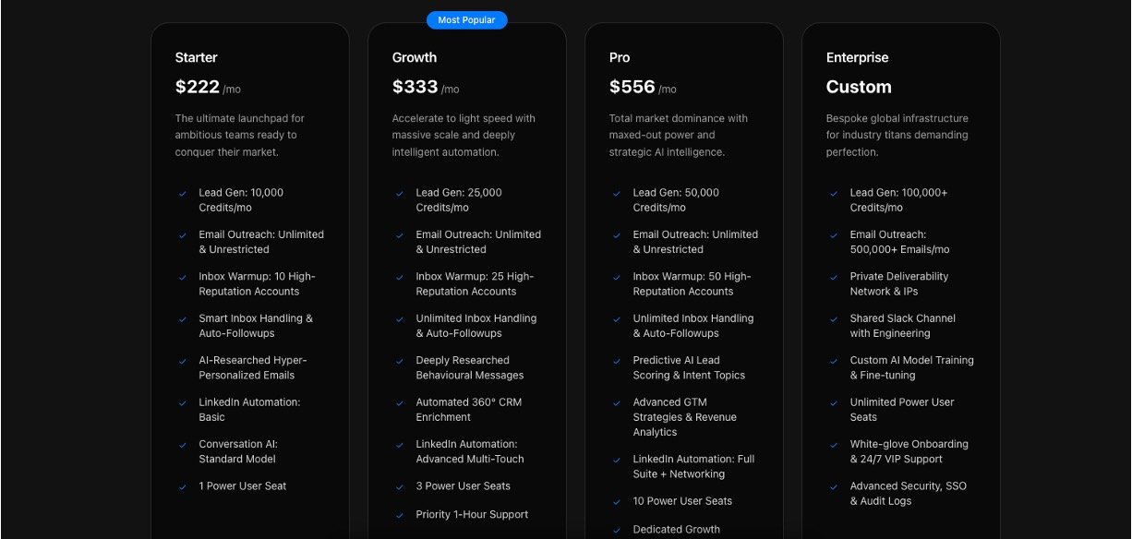This screenshot has height=539, width=1132.
Task: Click the Enterprise Custom price text
Action: [x=859, y=88]
